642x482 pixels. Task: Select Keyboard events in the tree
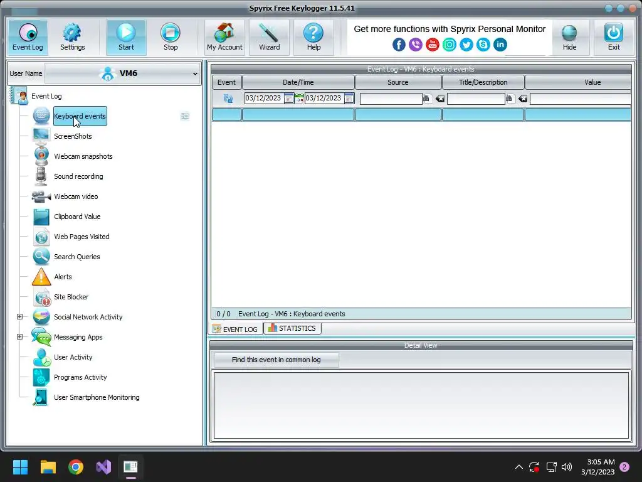coord(80,116)
